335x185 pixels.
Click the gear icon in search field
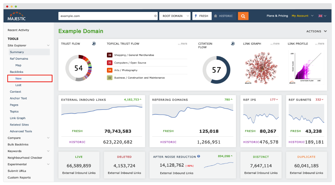pos(155,16)
